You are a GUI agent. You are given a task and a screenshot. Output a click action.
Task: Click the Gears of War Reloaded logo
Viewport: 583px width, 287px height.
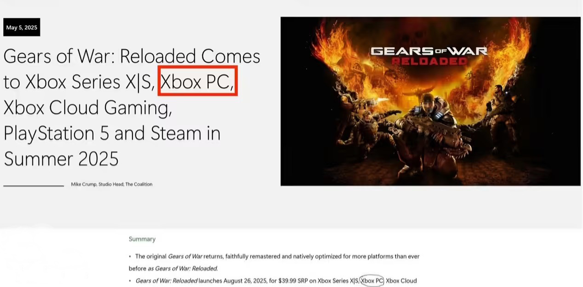point(429,55)
